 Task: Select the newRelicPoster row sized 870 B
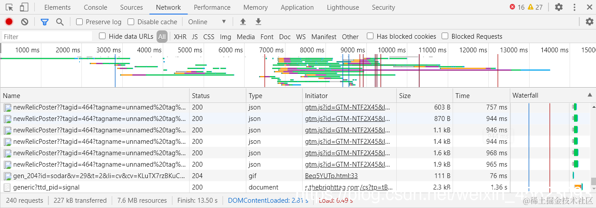point(295,119)
